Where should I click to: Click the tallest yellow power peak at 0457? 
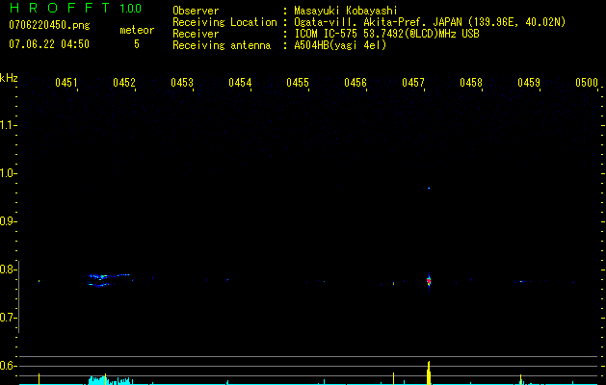pos(429,372)
